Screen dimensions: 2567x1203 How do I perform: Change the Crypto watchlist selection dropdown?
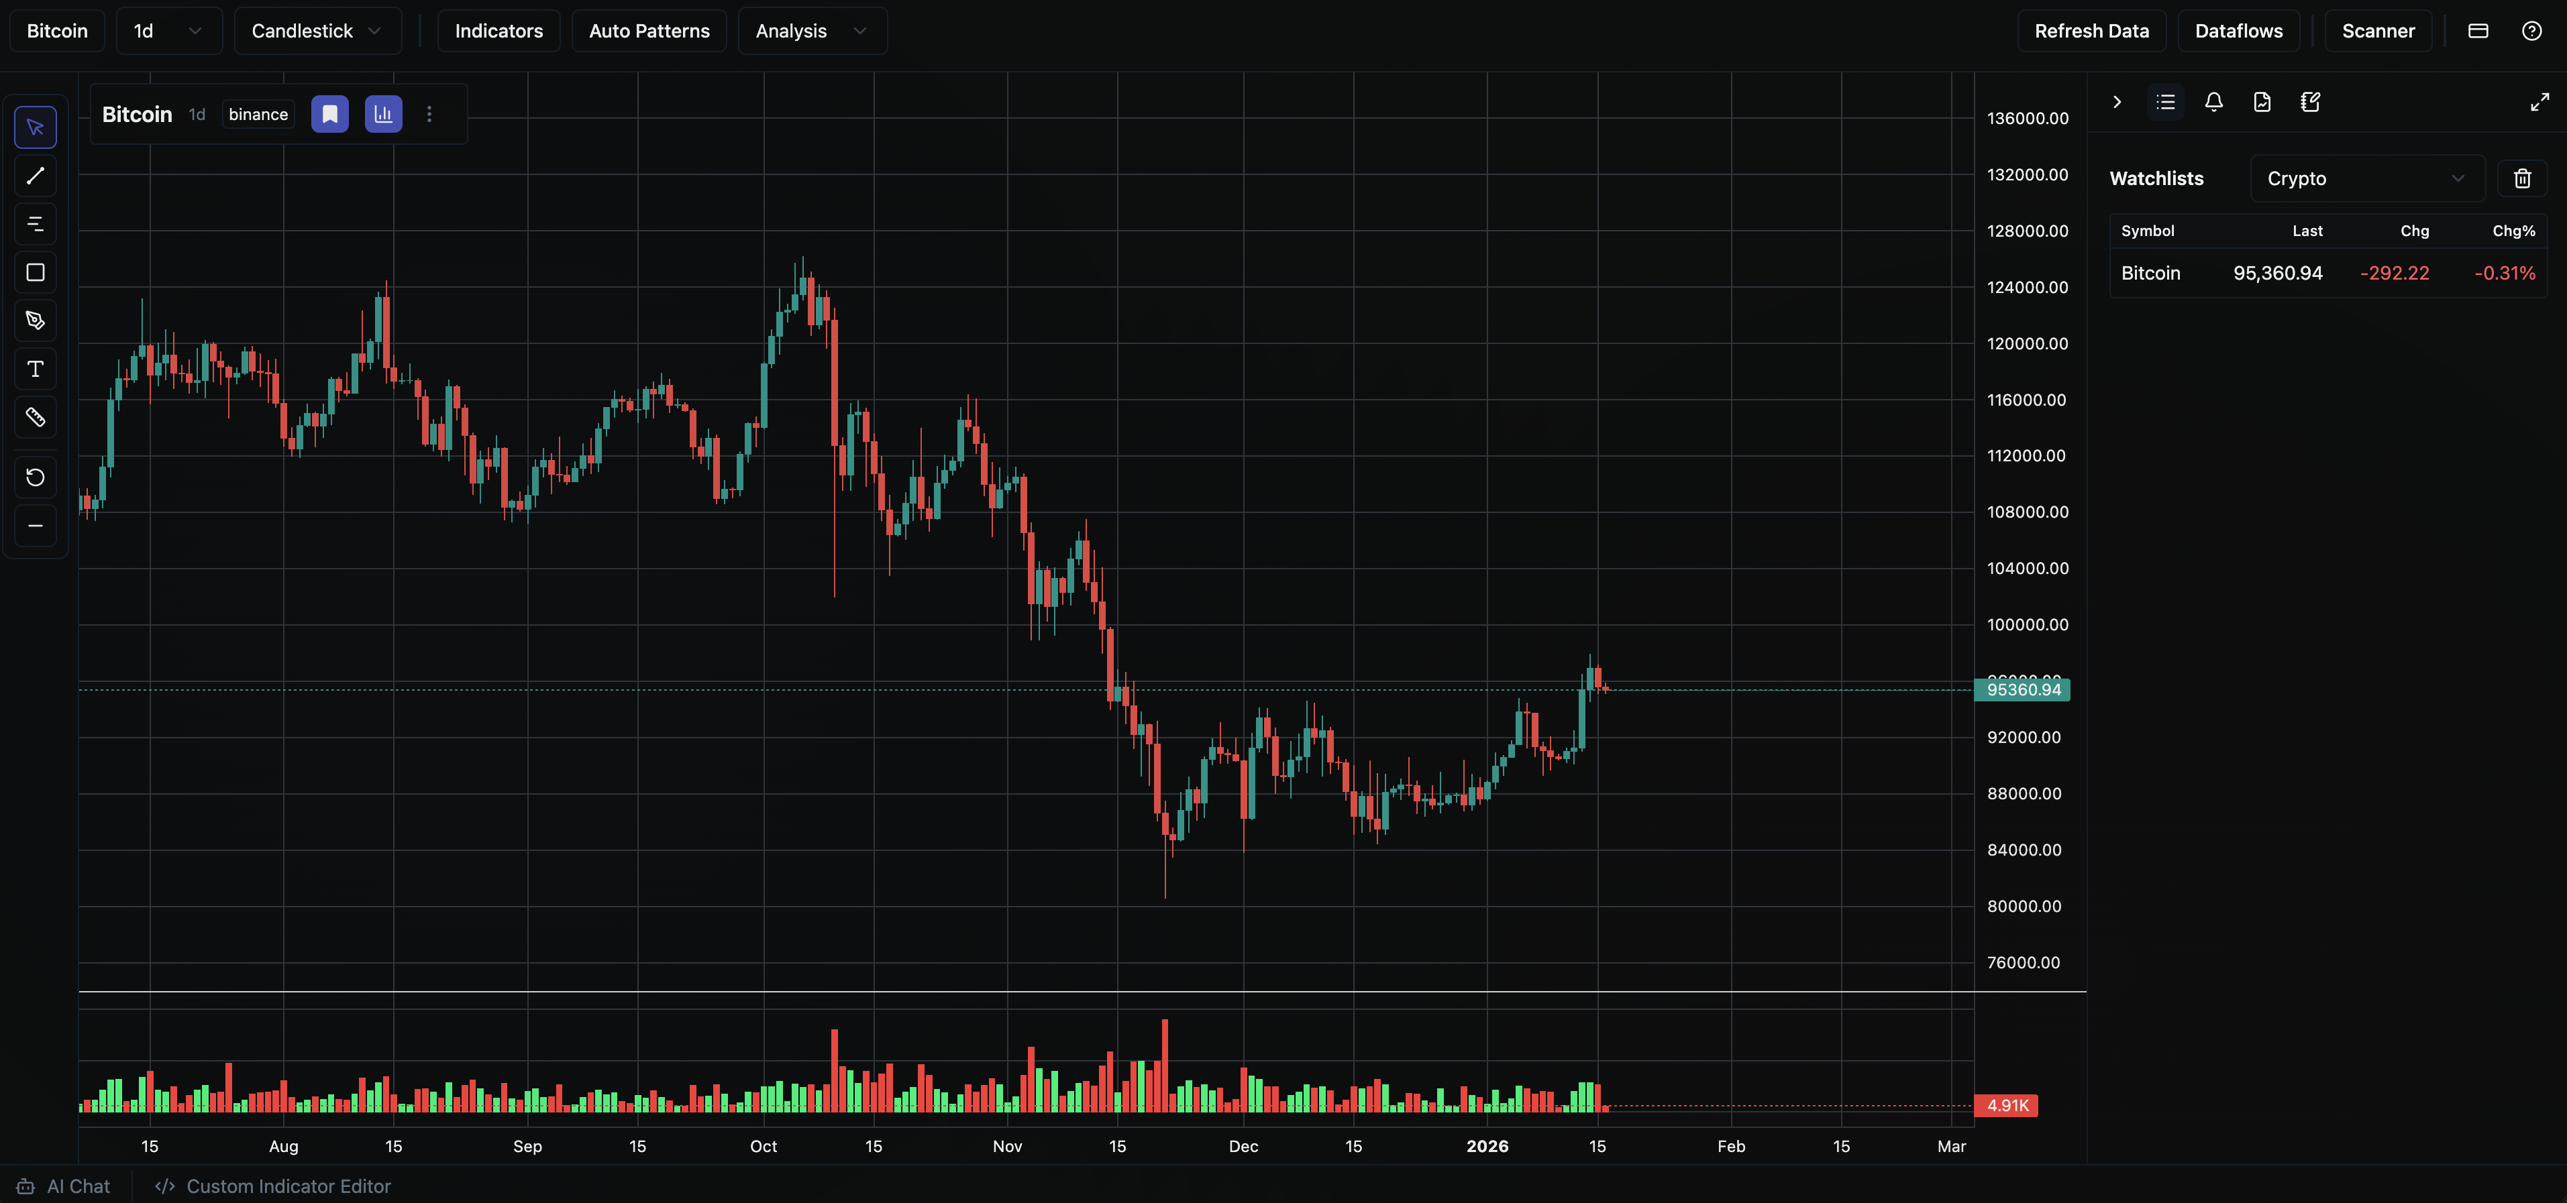2368,178
